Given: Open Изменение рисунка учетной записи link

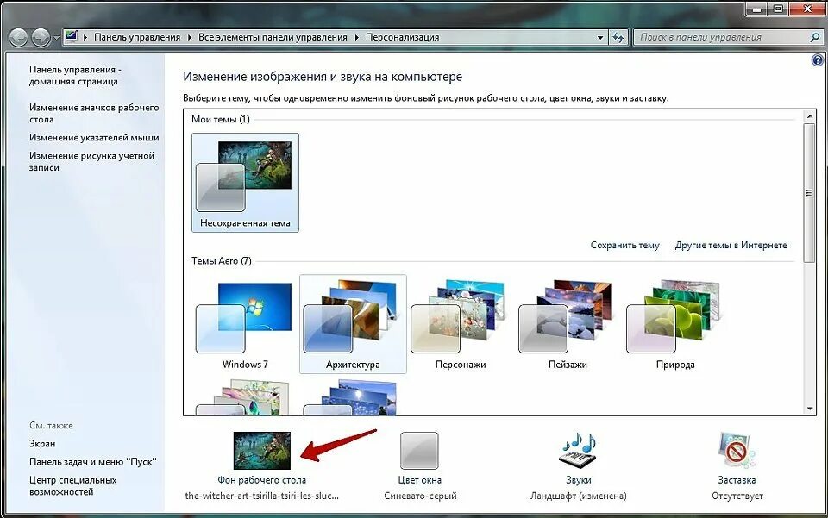Looking at the screenshot, I should click(x=92, y=161).
